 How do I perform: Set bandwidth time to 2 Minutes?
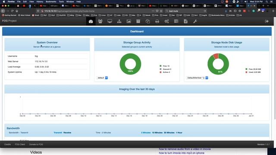point(146,133)
